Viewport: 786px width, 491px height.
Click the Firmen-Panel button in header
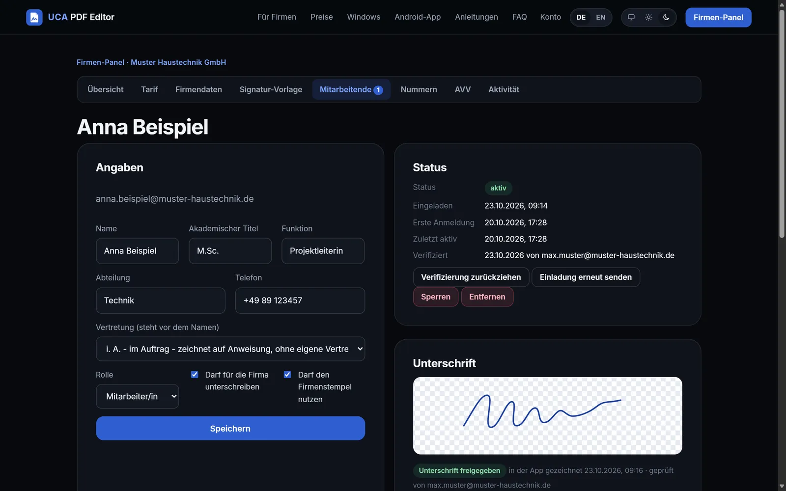point(718,18)
